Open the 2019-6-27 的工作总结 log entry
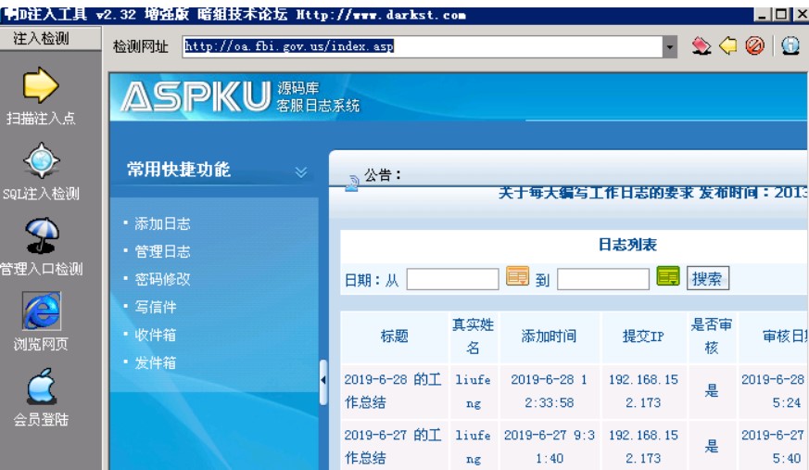This screenshot has height=470, width=809. coord(393,447)
